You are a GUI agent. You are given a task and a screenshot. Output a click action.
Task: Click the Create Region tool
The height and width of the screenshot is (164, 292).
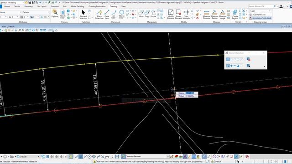[x=235, y=14]
